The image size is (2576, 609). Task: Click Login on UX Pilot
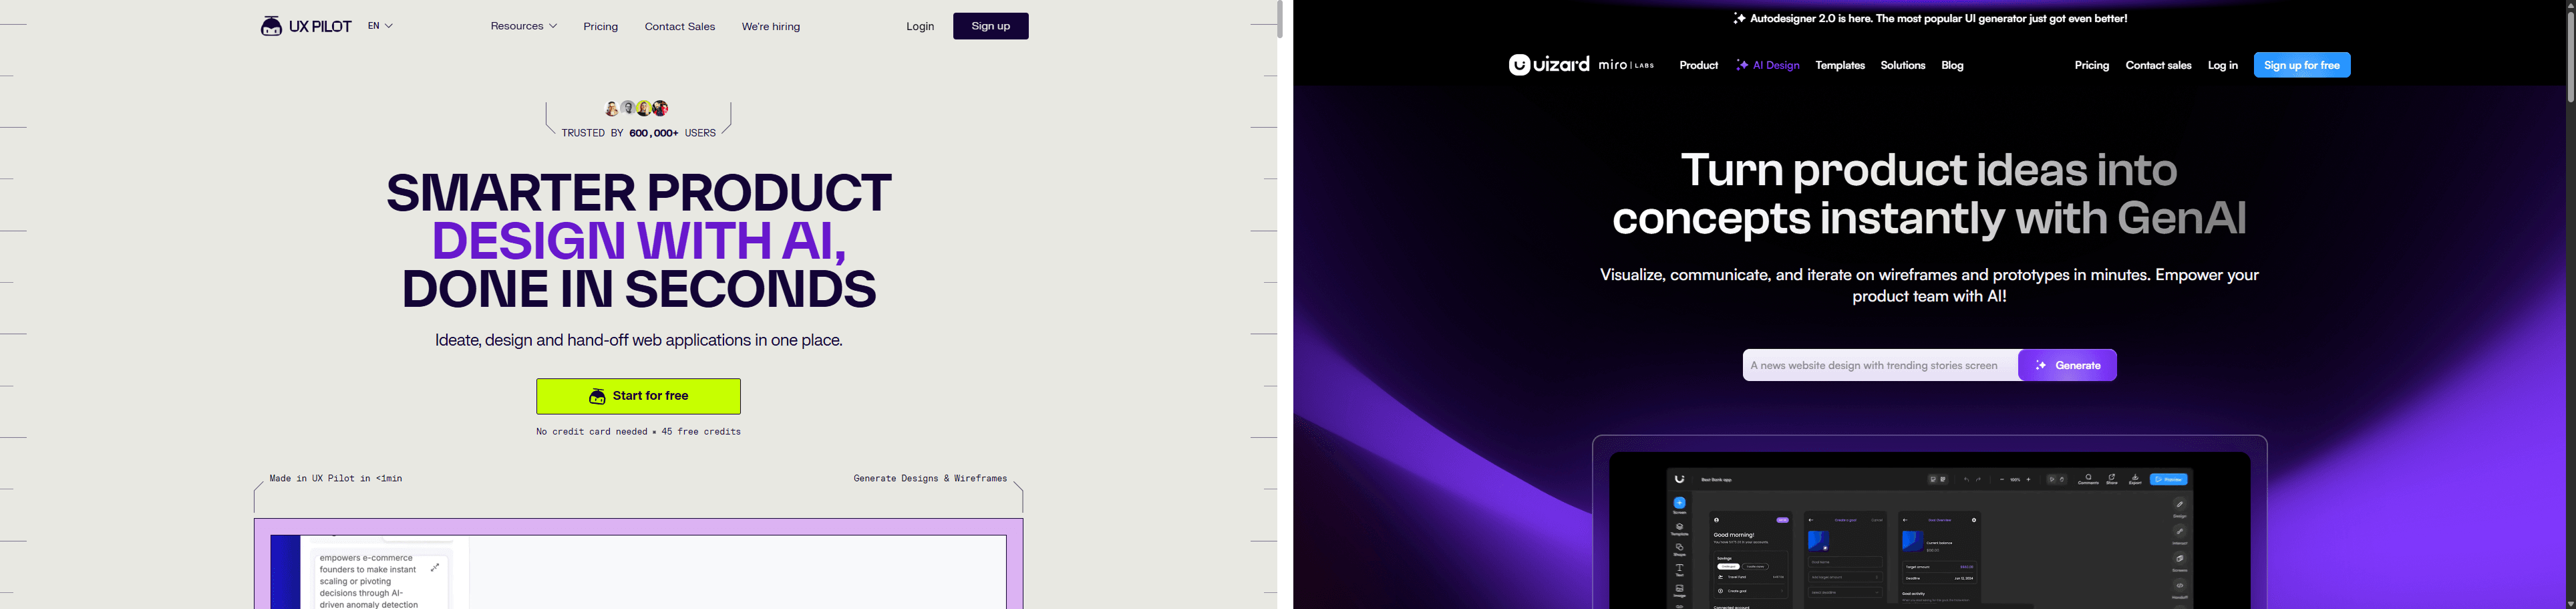pyautogui.click(x=920, y=27)
